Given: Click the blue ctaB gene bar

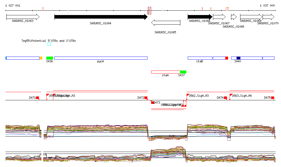Looking at the screenshot, I should (x=200, y=58).
